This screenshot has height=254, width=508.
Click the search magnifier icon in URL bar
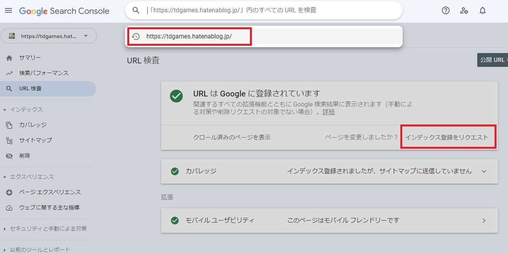[x=136, y=11]
